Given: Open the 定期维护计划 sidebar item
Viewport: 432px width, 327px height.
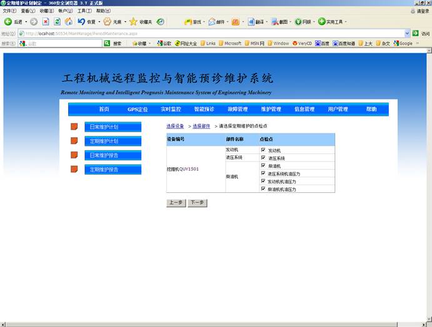Looking at the screenshot, I should tap(113, 142).
